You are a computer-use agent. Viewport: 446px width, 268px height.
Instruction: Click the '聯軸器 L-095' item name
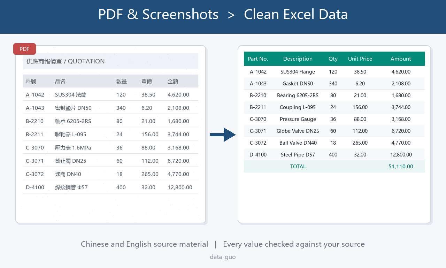[71, 134]
